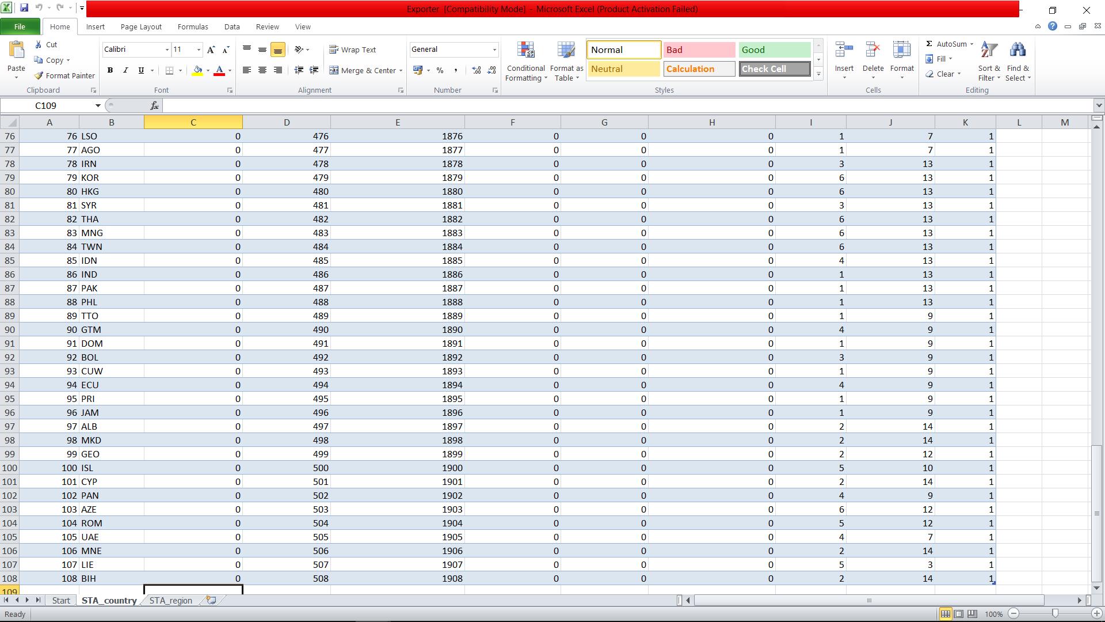Open the Calibri font name dropdown
This screenshot has height=622, width=1105.
coord(167,50)
